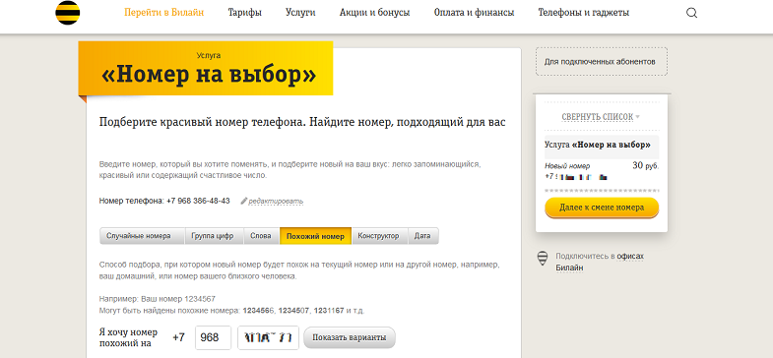Click the similar number input field
Viewport: 773px width, 358px height.
(268, 337)
